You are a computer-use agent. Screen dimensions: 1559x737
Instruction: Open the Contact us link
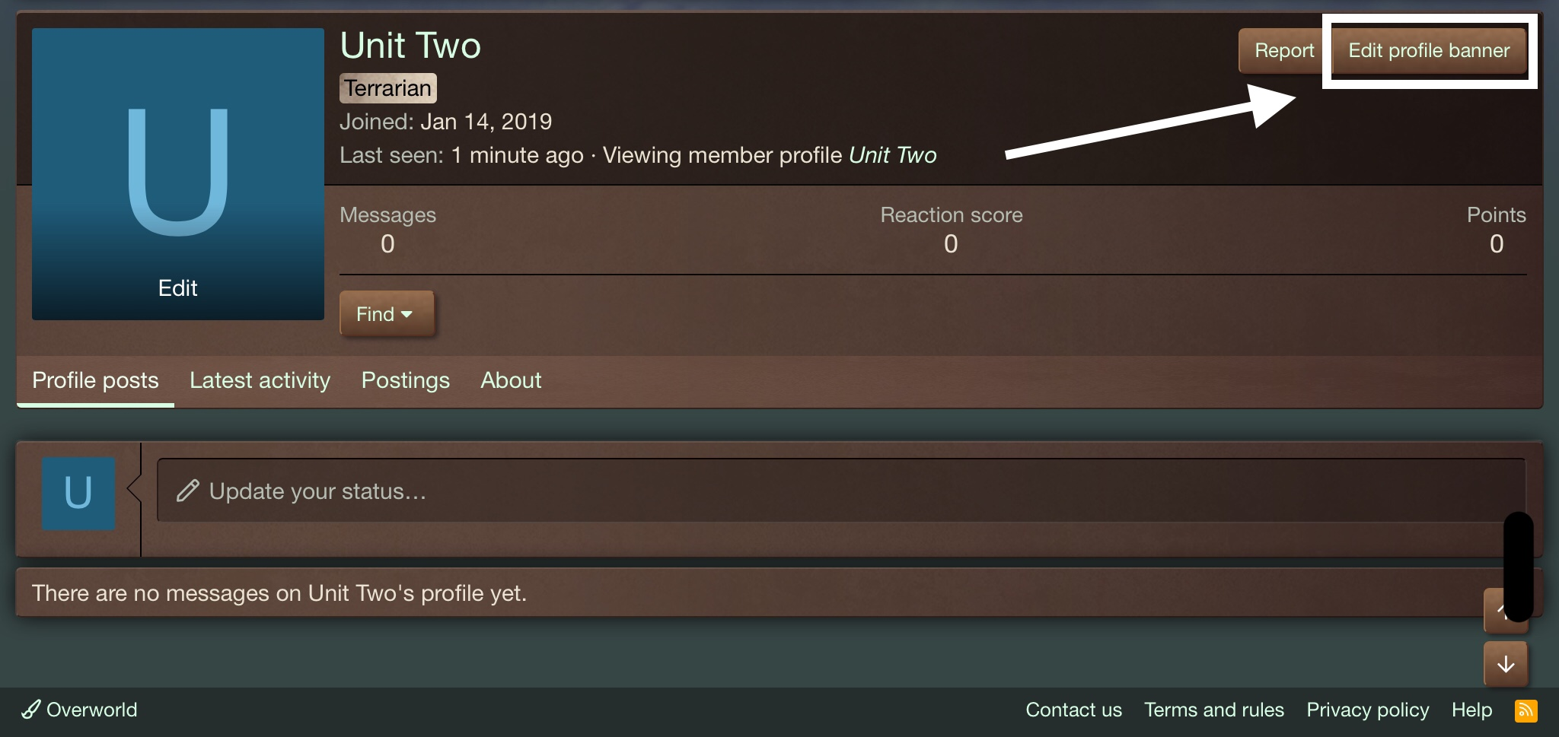click(x=1073, y=710)
